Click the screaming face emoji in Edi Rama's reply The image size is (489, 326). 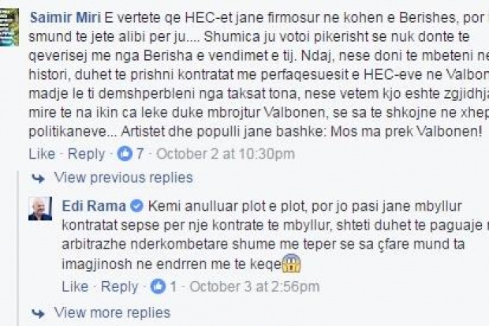pyautogui.click(x=293, y=264)
